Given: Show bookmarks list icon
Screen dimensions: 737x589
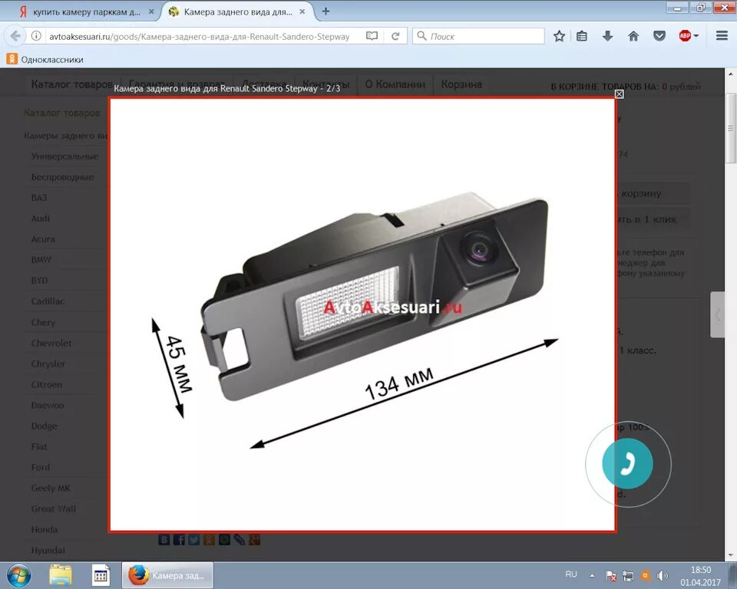Looking at the screenshot, I should [582, 36].
